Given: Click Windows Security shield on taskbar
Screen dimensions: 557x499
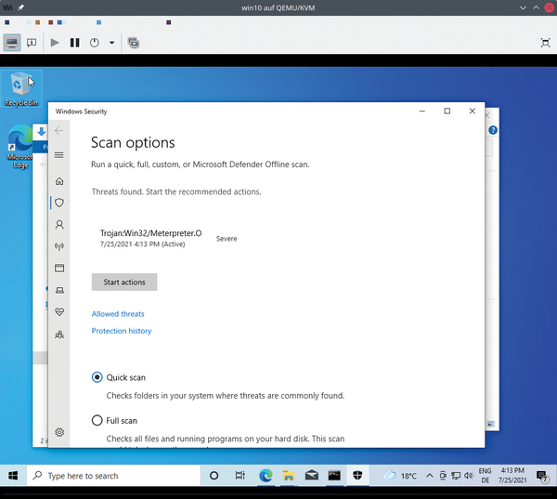Looking at the screenshot, I should [x=357, y=476].
